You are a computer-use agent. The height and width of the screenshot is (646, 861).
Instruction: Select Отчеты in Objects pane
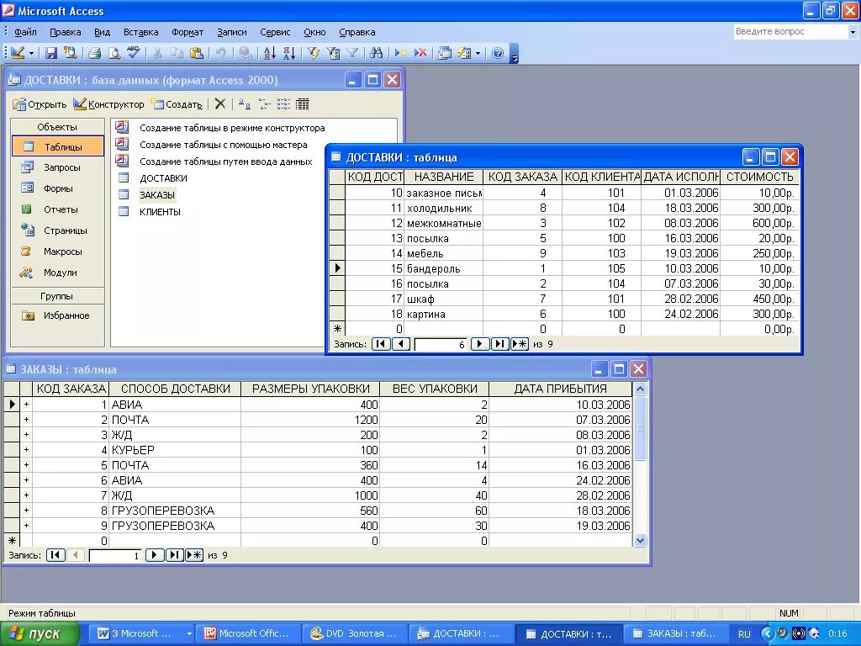point(58,209)
